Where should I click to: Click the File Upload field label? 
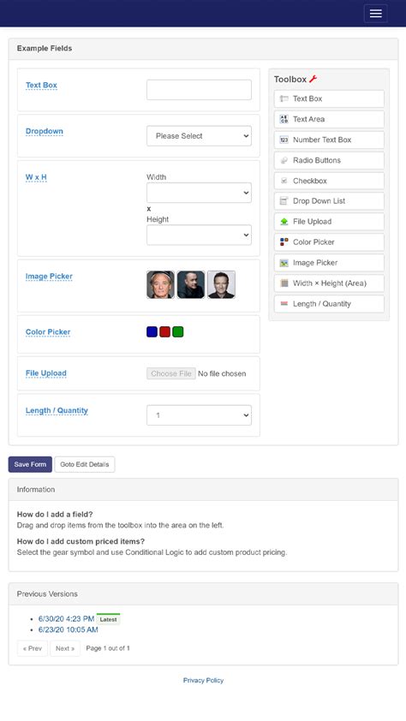pyautogui.click(x=46, y=372)
